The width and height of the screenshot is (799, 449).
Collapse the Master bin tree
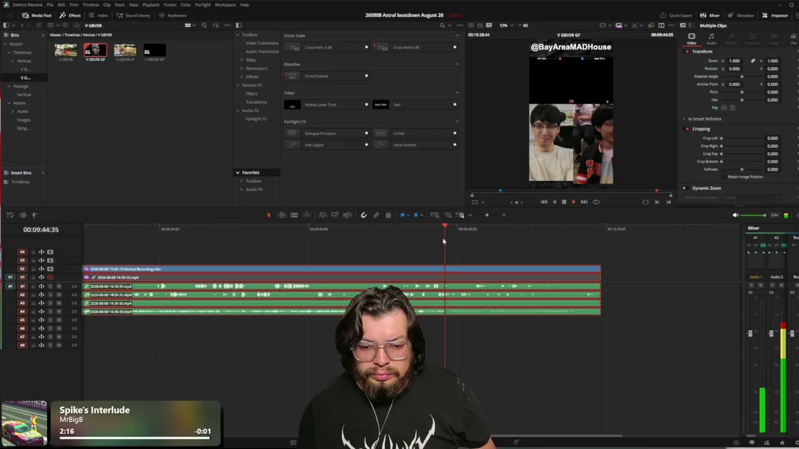click(5, 44)
